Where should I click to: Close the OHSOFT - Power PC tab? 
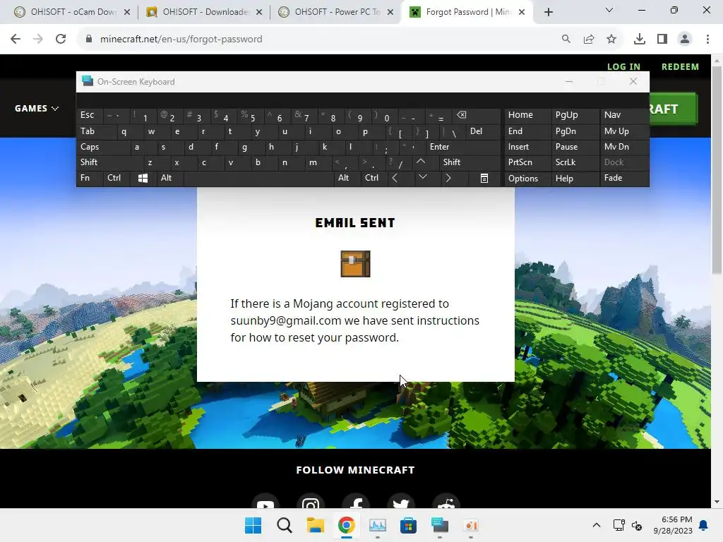(390, 13)
